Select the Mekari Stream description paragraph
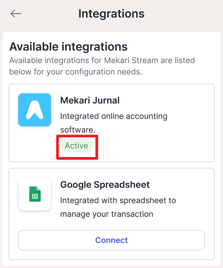This screenshot has width=223, height=268. coord(102,66)
